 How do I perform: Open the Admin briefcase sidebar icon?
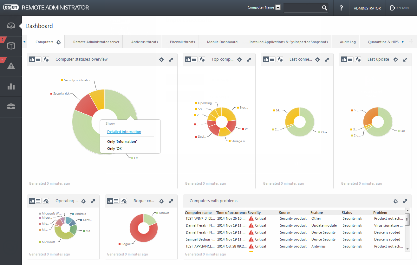coord(11,107)
